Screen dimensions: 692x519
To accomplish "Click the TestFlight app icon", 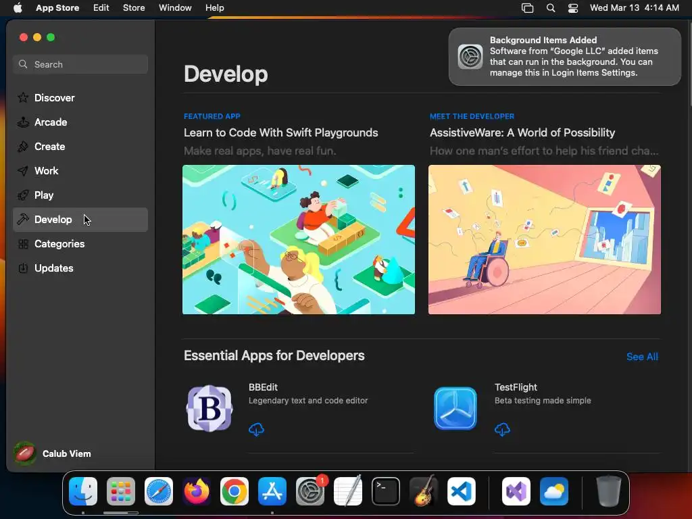I will (x=455, y=408).
